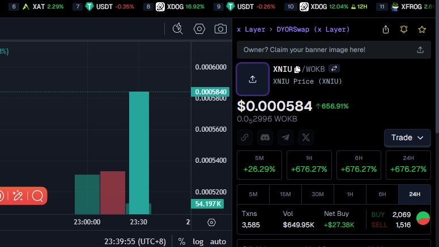Open XDOG trending ticker item 8
This screenshot has width=439, height=247.
[x=174, y=6]
